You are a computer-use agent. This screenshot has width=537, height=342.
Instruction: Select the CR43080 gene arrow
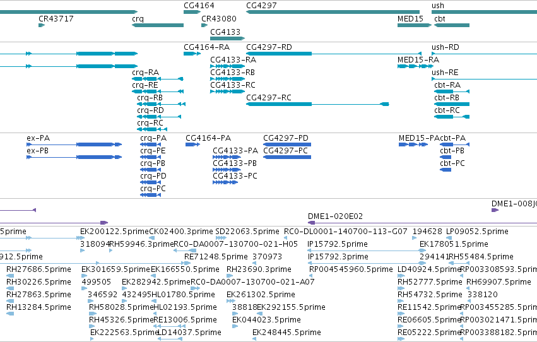tap(204, 25)
